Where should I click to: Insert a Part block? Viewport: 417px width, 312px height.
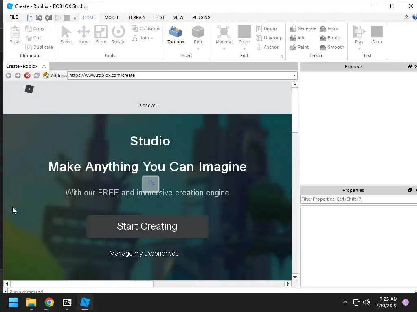(x=198, y=35)
